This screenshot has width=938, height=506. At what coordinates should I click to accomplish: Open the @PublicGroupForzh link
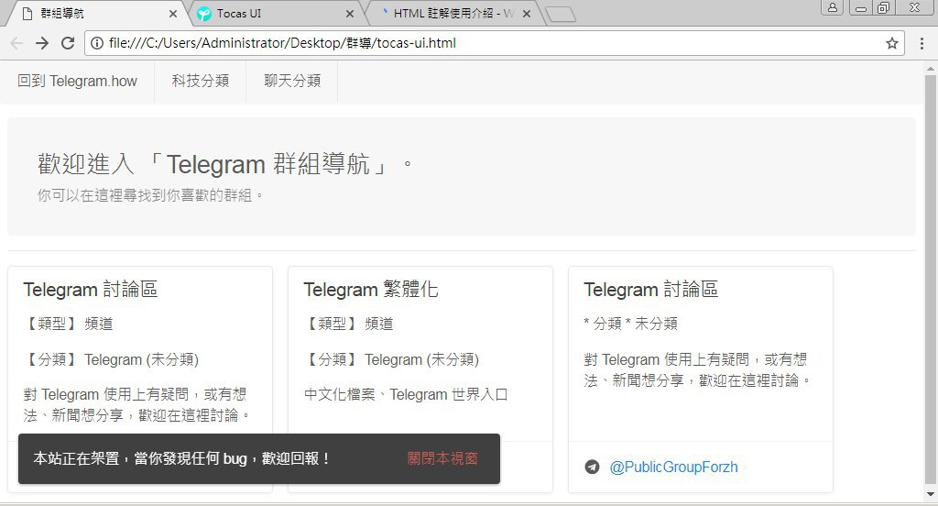pos(673,467)
